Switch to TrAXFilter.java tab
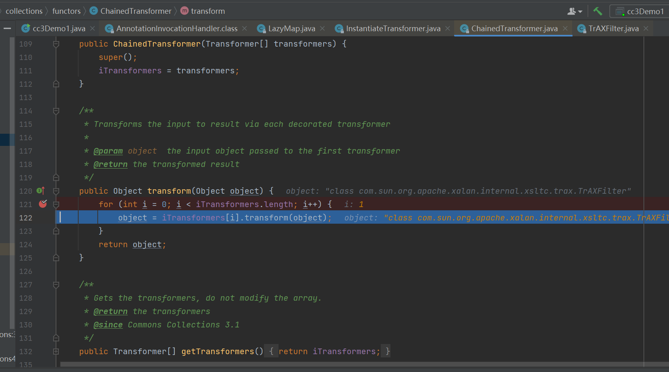The height and width of the screenshot is (372, 669). click(613, 28)
